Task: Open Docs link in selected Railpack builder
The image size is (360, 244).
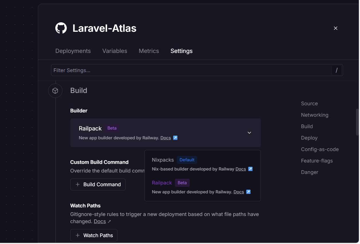Action: click(166, 138)
